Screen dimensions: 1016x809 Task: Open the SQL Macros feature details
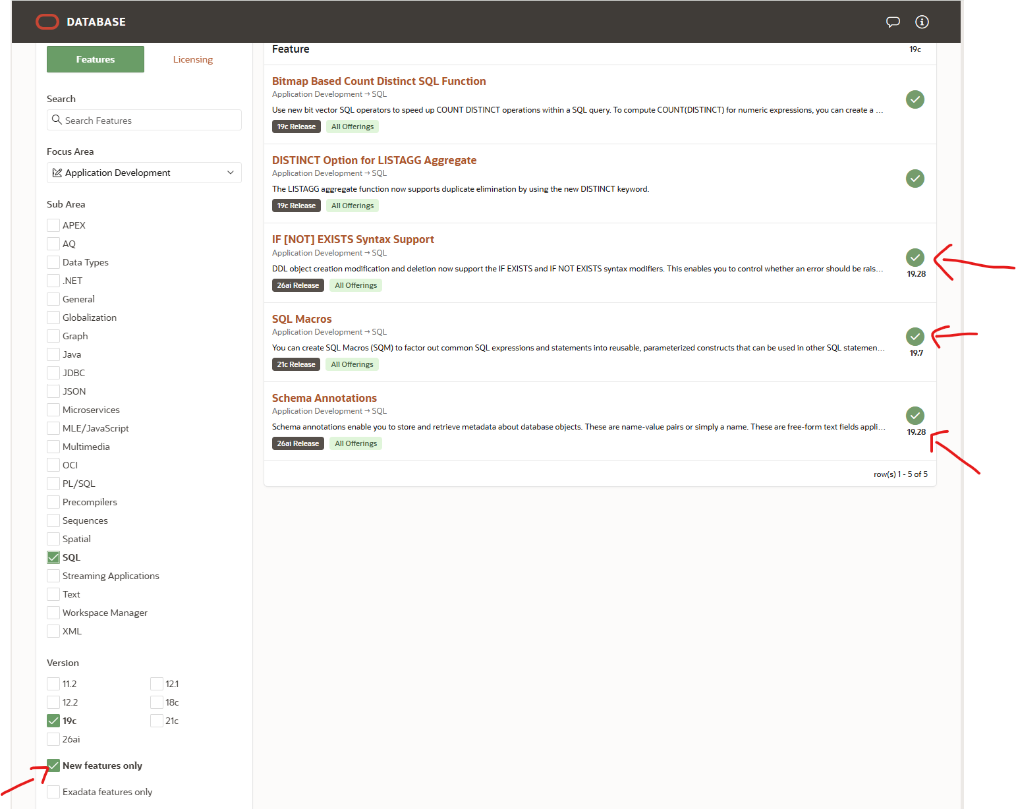[302, 318]
